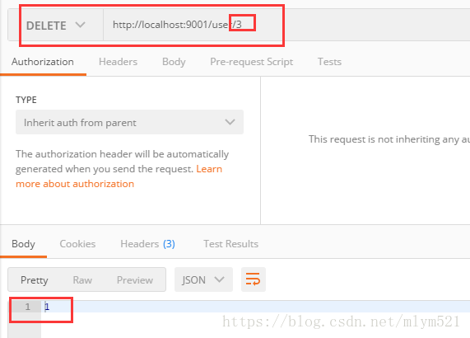The image size is (470, 338).
Task: Click line number 1 in the response gutter
Action: click(28, 307)
